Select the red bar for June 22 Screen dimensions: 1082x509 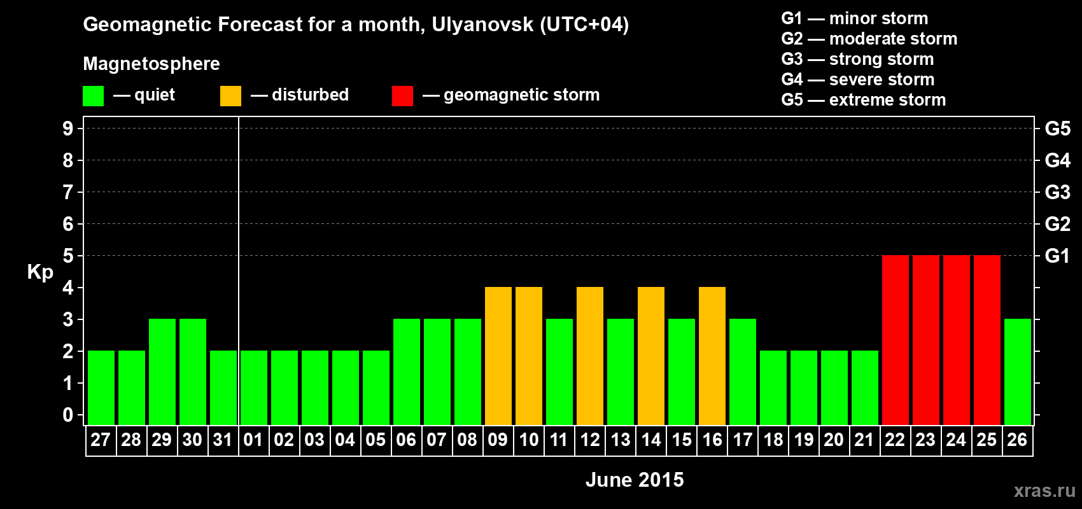click(896, 340)
